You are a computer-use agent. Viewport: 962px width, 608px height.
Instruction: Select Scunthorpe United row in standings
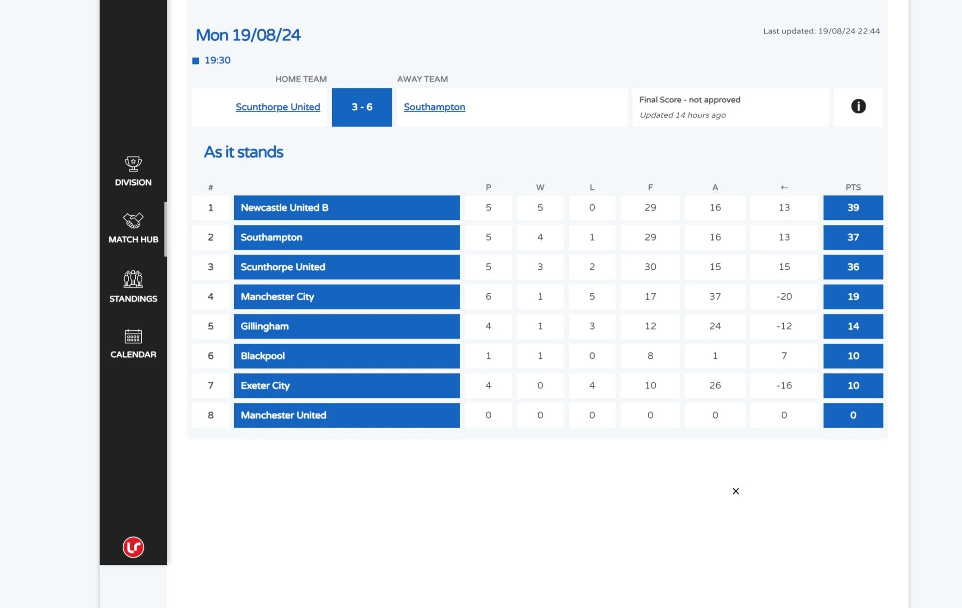[x=537, y=267]
